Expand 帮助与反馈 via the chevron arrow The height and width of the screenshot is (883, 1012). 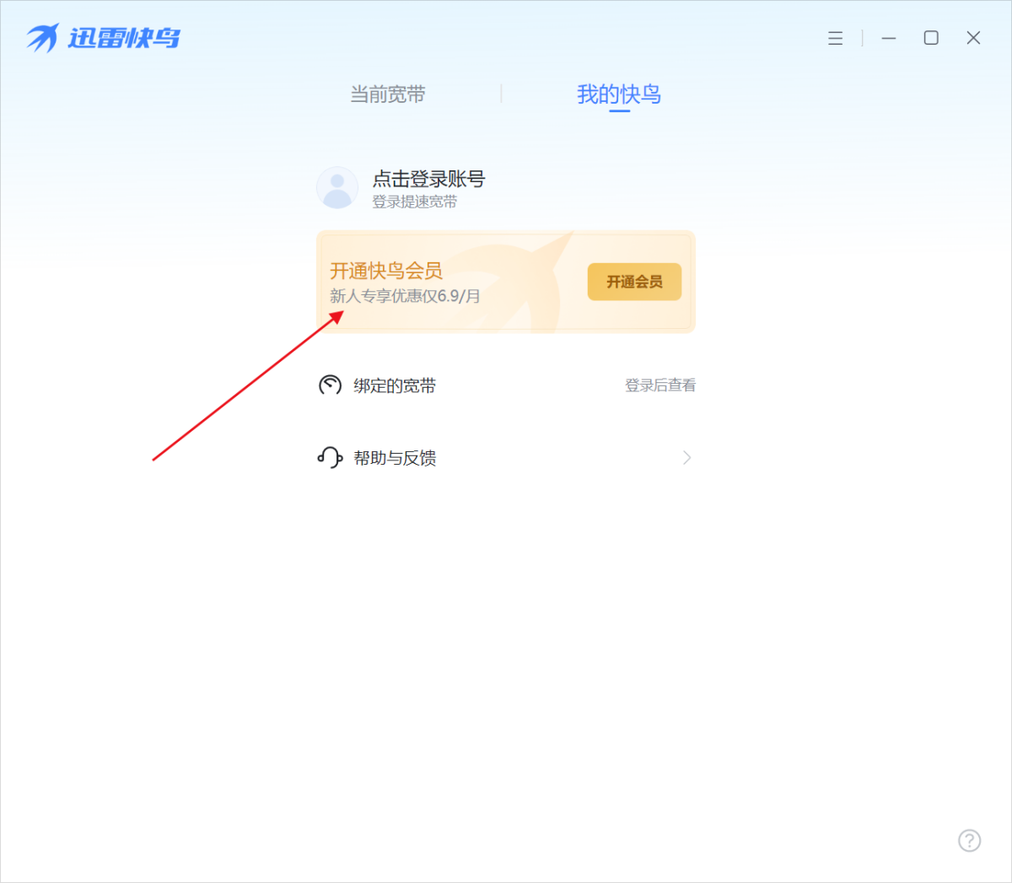(686, 458)
